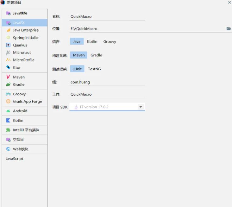Click the JavaFX module icon
The height and width of the screenshot is (207, 232).
tap(8, 23)
